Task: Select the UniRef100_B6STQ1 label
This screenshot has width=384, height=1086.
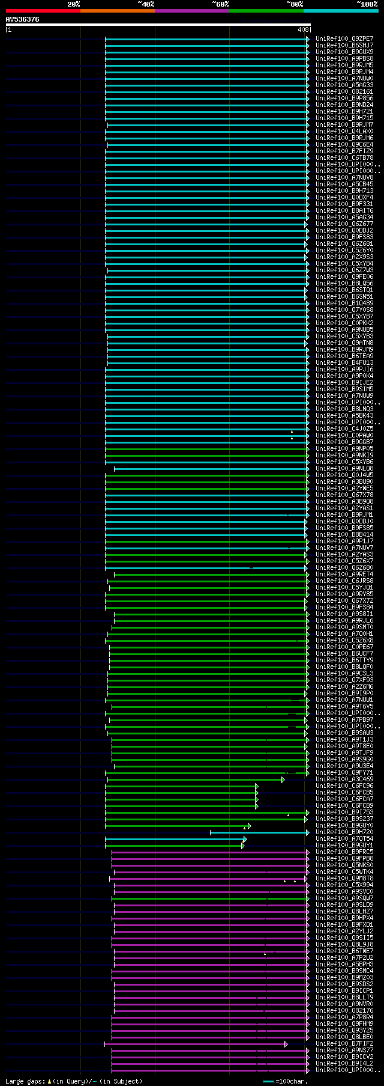Action: (344, 290)
